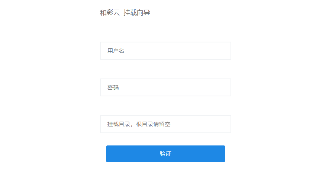This screenshot has height=186, width=332.
Task: Click the 密码 placeholder text
Action: click(113, 88)
